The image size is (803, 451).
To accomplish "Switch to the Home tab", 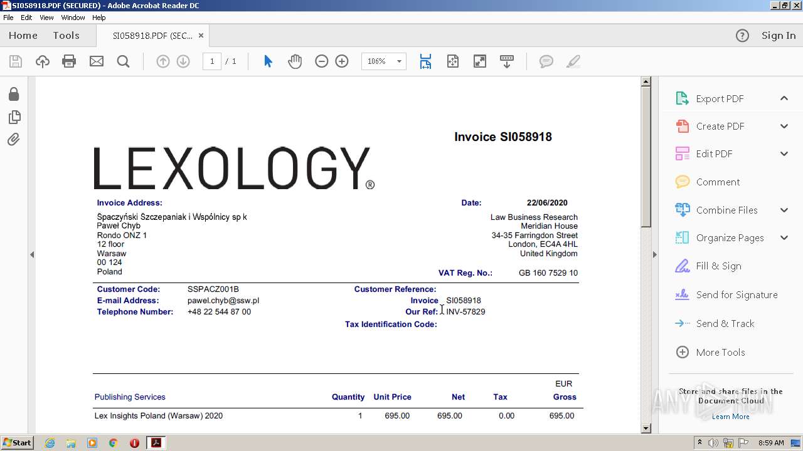I will click(x=23, y=36).
